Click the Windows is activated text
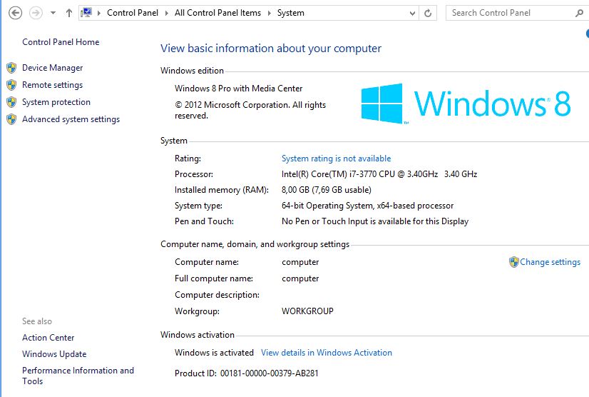 214,353
